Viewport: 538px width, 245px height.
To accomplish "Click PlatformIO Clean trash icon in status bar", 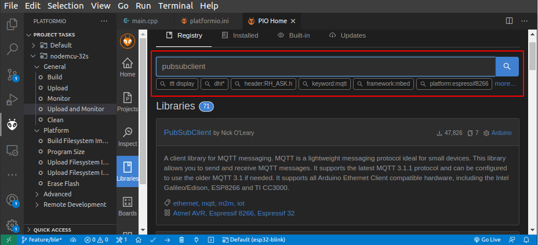I will [x=182, y=240].
